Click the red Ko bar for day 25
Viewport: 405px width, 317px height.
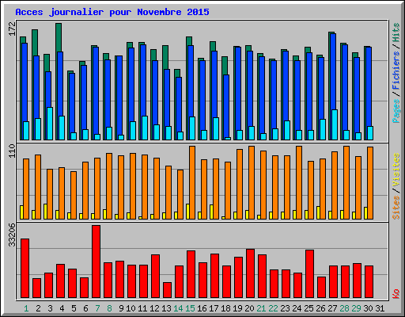tap(310, 274)
